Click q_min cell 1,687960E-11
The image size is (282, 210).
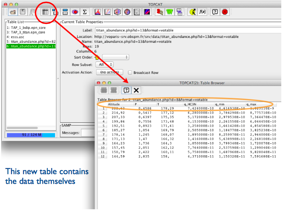point(232,152)
